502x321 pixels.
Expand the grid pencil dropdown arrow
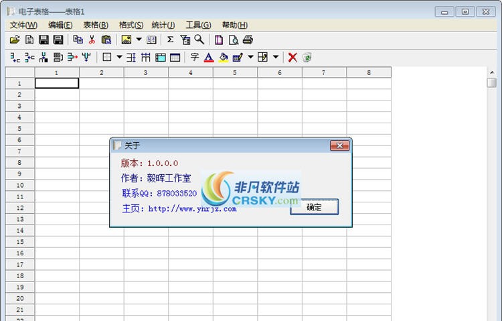point(276,57)
